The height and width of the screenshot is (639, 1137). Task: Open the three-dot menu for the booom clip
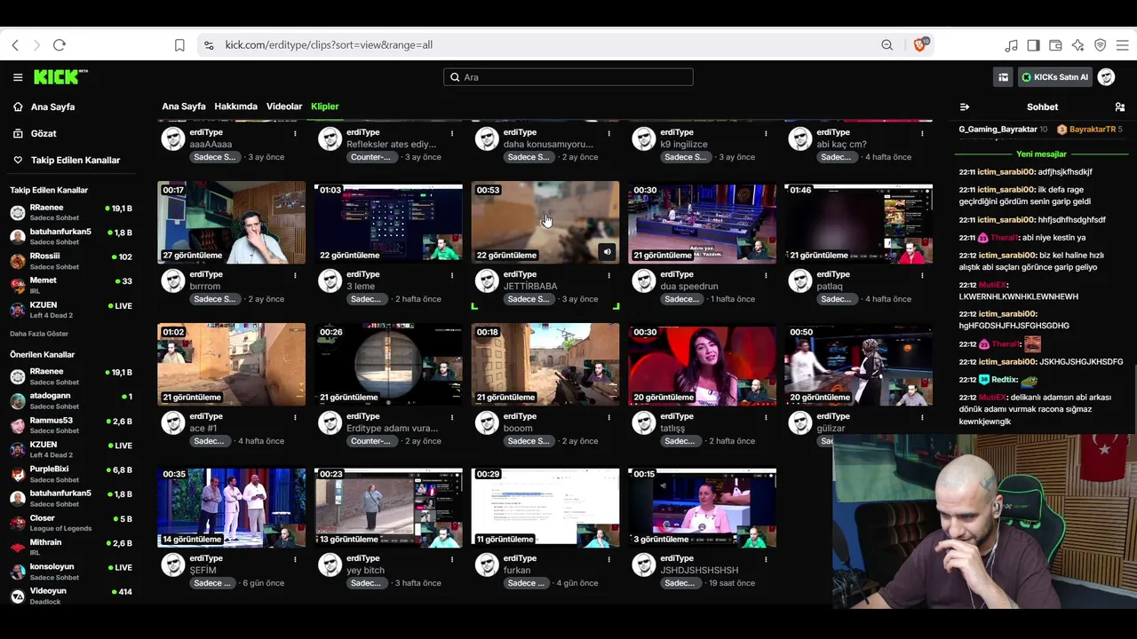pyautogui.click(x=608, y=417)
